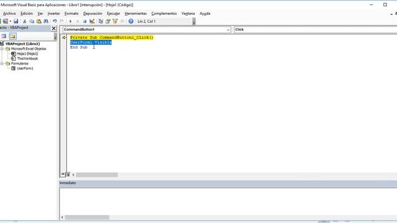Switch to Full Module View button
This screenshot has width=397, height=223.
point(68,175)
